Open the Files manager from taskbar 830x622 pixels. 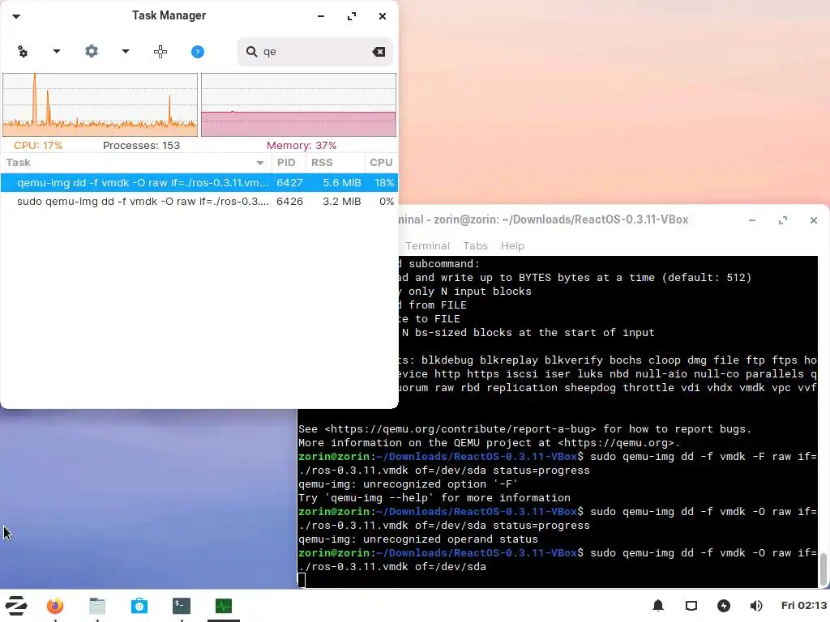tap(97, 606)
